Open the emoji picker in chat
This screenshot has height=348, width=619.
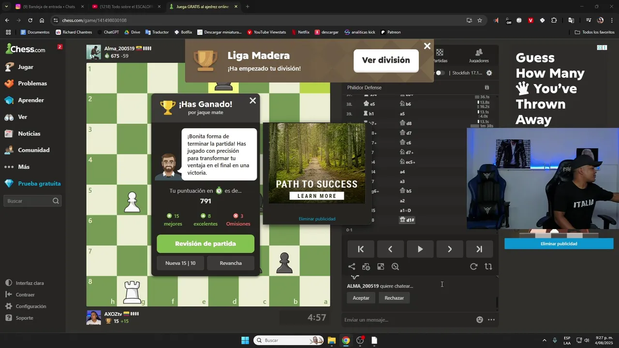click(x=480, y=319)
